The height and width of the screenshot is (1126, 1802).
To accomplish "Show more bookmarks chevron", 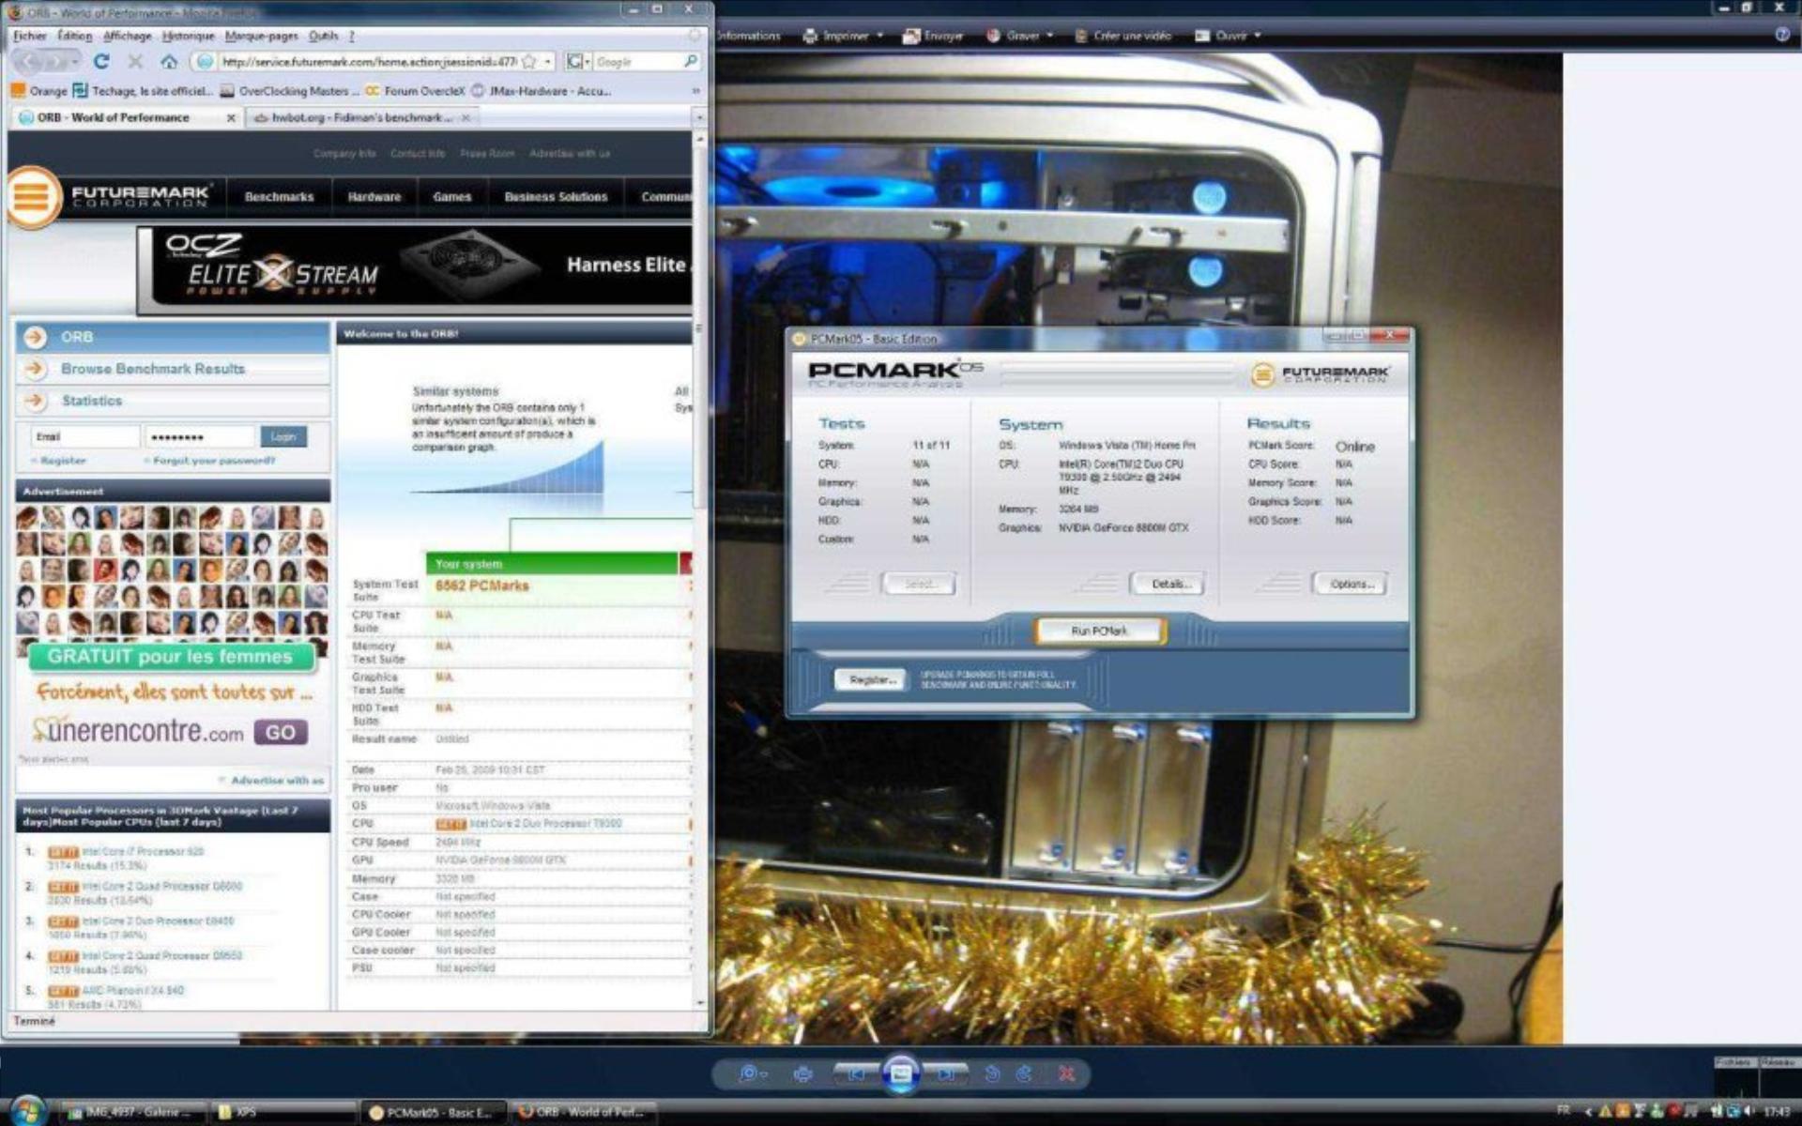I will [x=695, y=91].
